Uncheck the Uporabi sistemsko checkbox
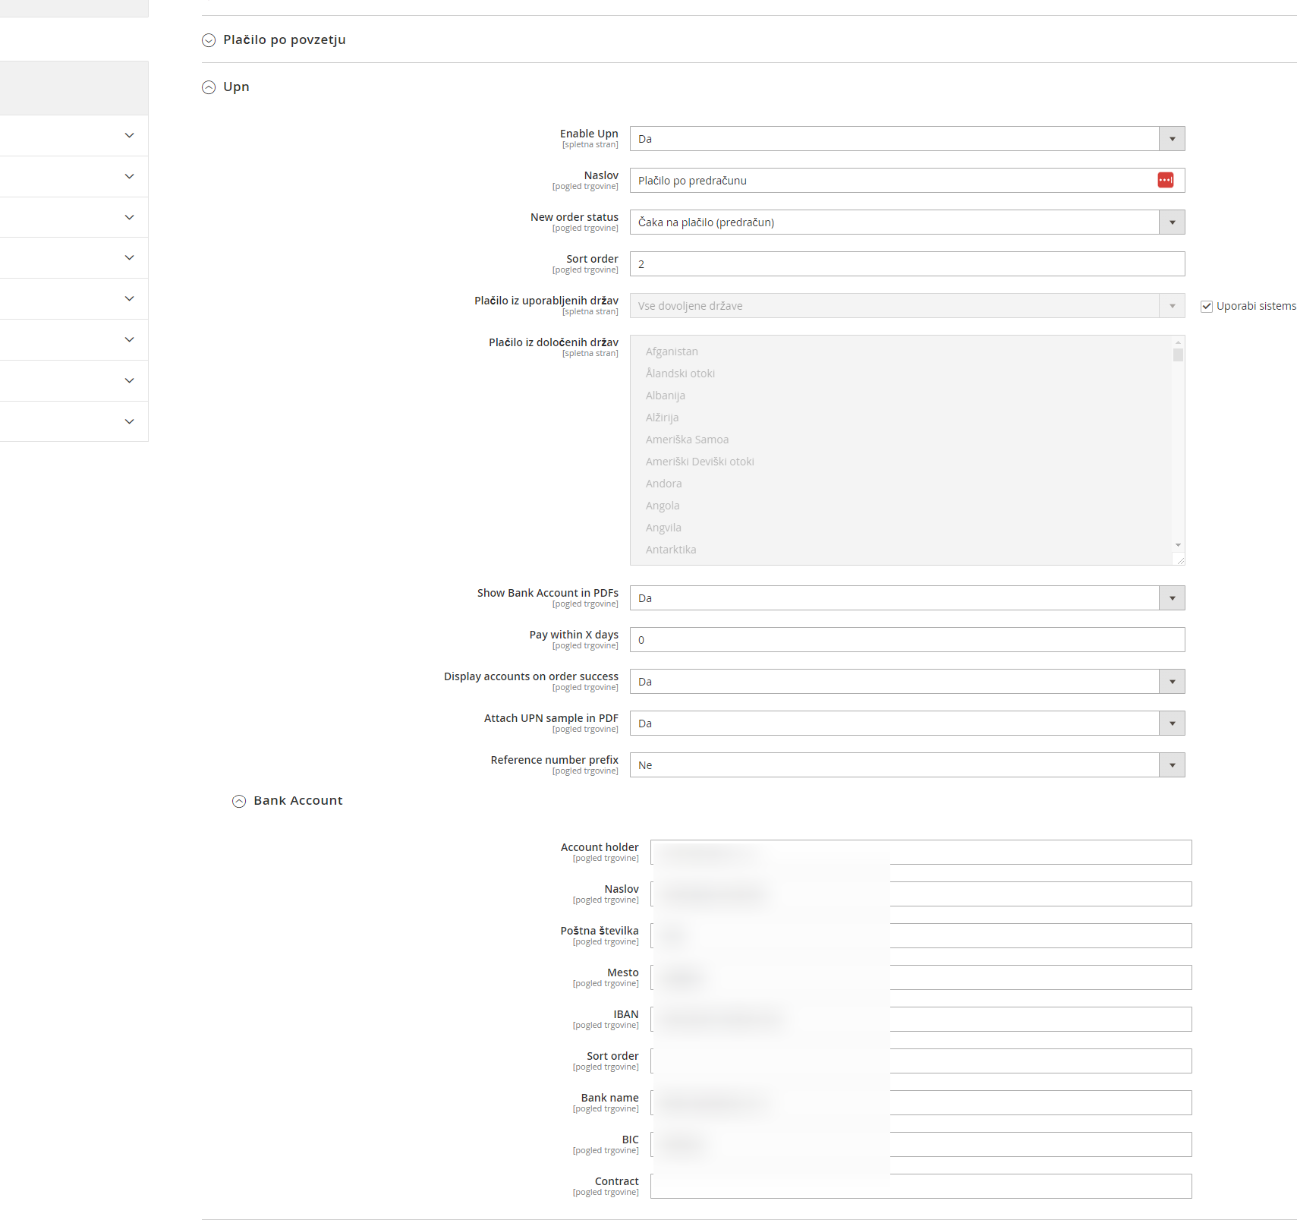1297x1220 pixels. pyautogui.click(x=1207, y=307)
